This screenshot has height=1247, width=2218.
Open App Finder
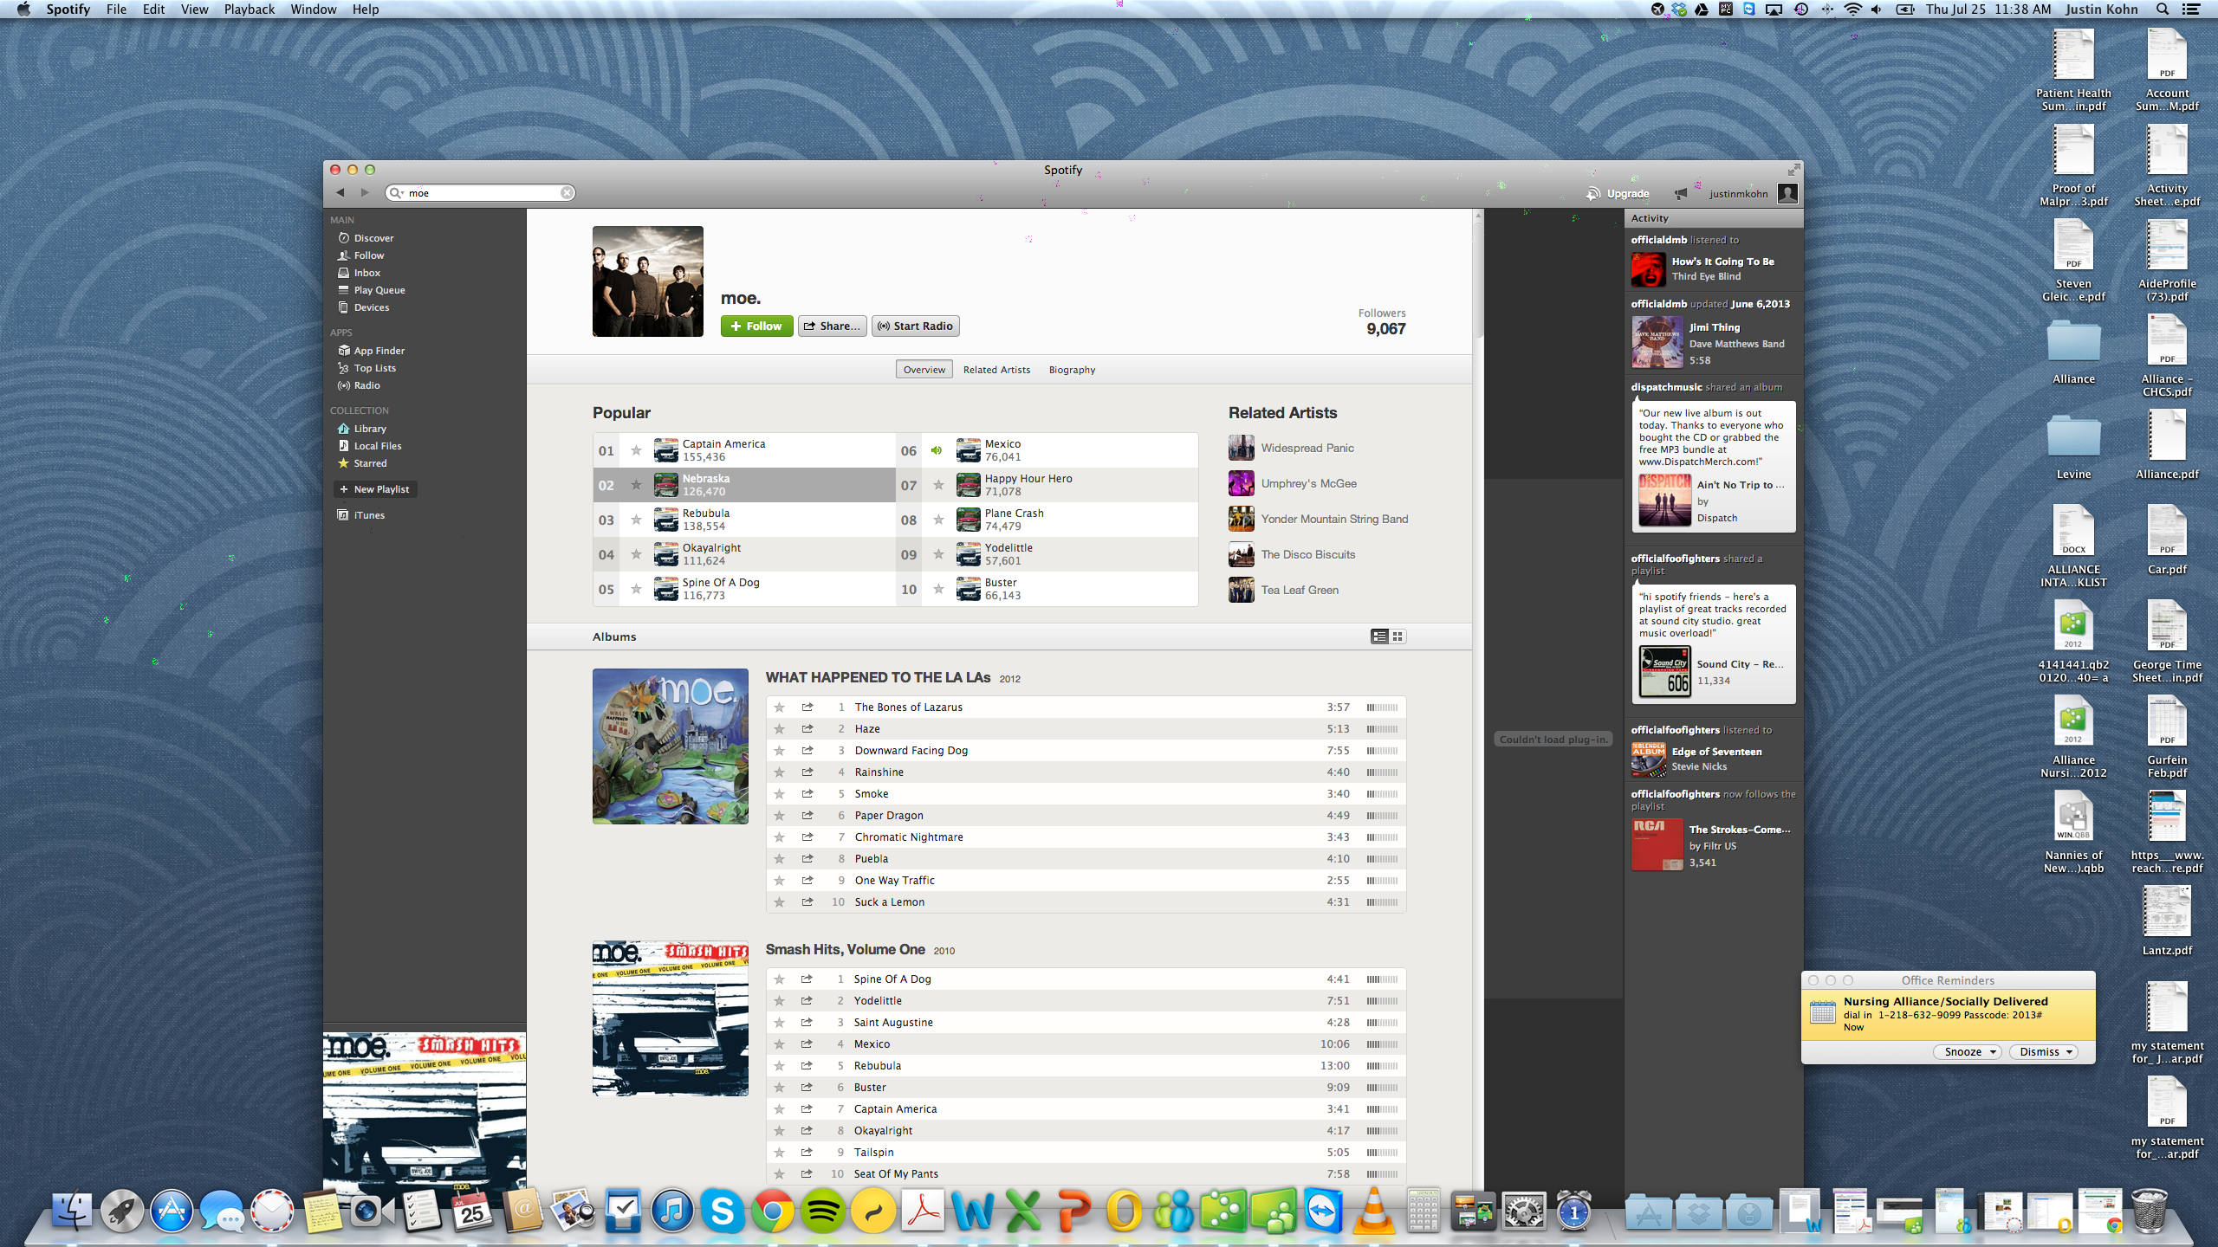point(379,351)
